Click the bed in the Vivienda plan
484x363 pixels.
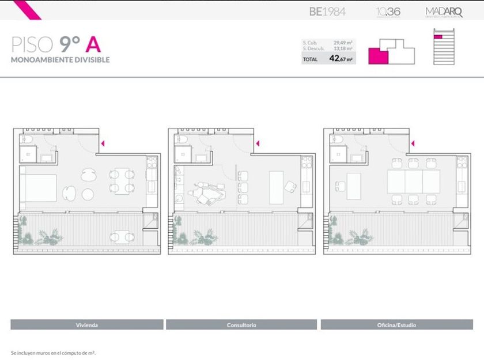tap(38, 188)
